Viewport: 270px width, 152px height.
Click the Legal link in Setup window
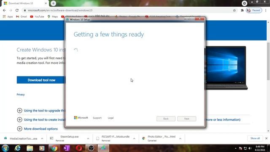click(x=111, y=118)
